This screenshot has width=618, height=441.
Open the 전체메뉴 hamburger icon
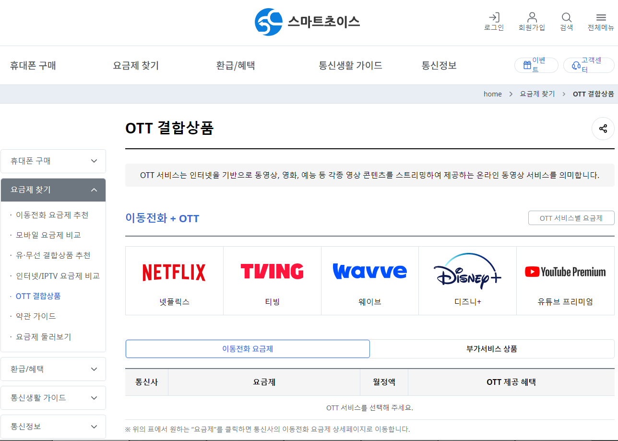point(601,17)
